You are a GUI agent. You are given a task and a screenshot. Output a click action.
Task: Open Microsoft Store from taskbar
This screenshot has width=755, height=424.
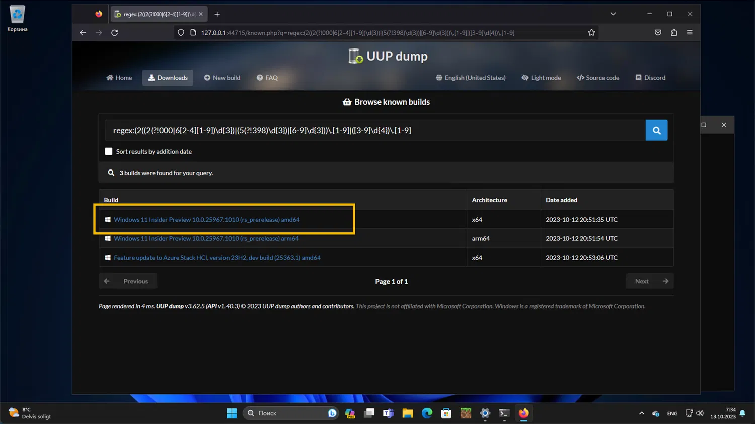pyautogui.click(x=446, y=413)
